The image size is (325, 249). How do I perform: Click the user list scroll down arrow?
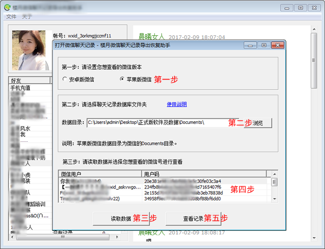pos(275,199)
